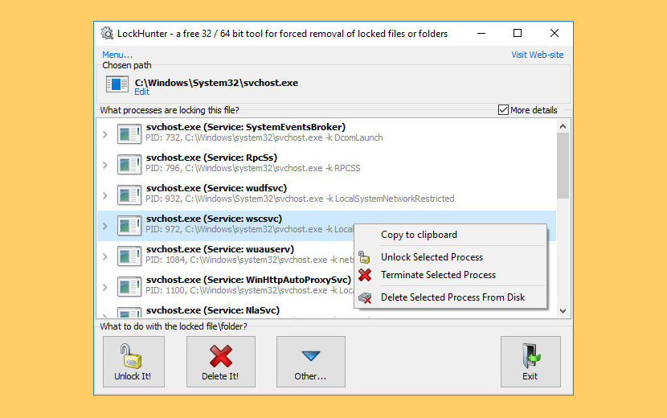Viewport: 667px width, 418px height.
Task: Select the 'PID: 796' RPCSS details line
Action: click(x=252, y=169)
